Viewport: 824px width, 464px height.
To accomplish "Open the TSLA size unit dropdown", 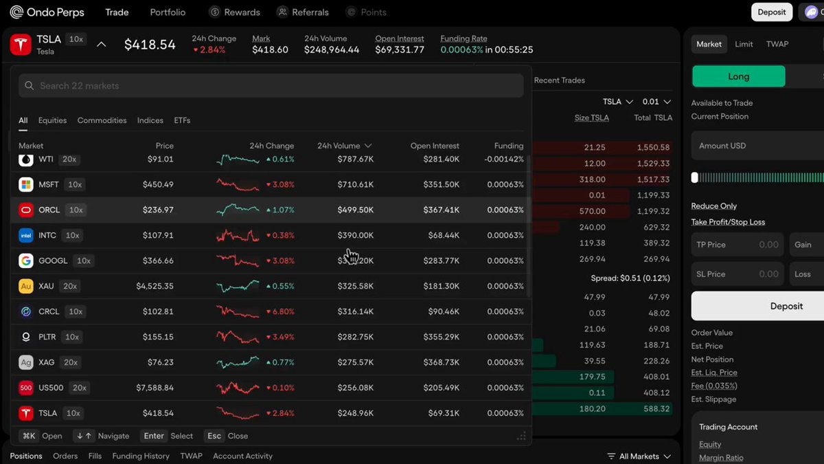I will (x=619, y=102).
